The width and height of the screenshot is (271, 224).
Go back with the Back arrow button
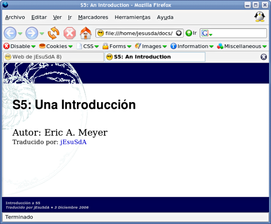[10, 33]
